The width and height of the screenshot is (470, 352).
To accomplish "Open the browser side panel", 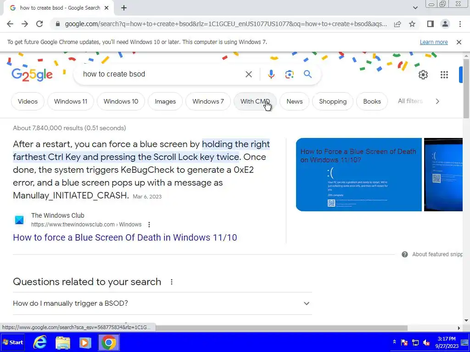I will [x=431, y=24].
